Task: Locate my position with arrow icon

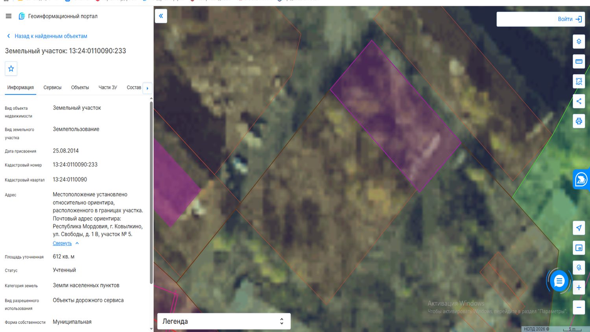Action: (x=579, y=228)
